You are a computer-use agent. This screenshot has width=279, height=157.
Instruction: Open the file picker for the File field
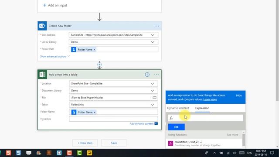point(154,98)
